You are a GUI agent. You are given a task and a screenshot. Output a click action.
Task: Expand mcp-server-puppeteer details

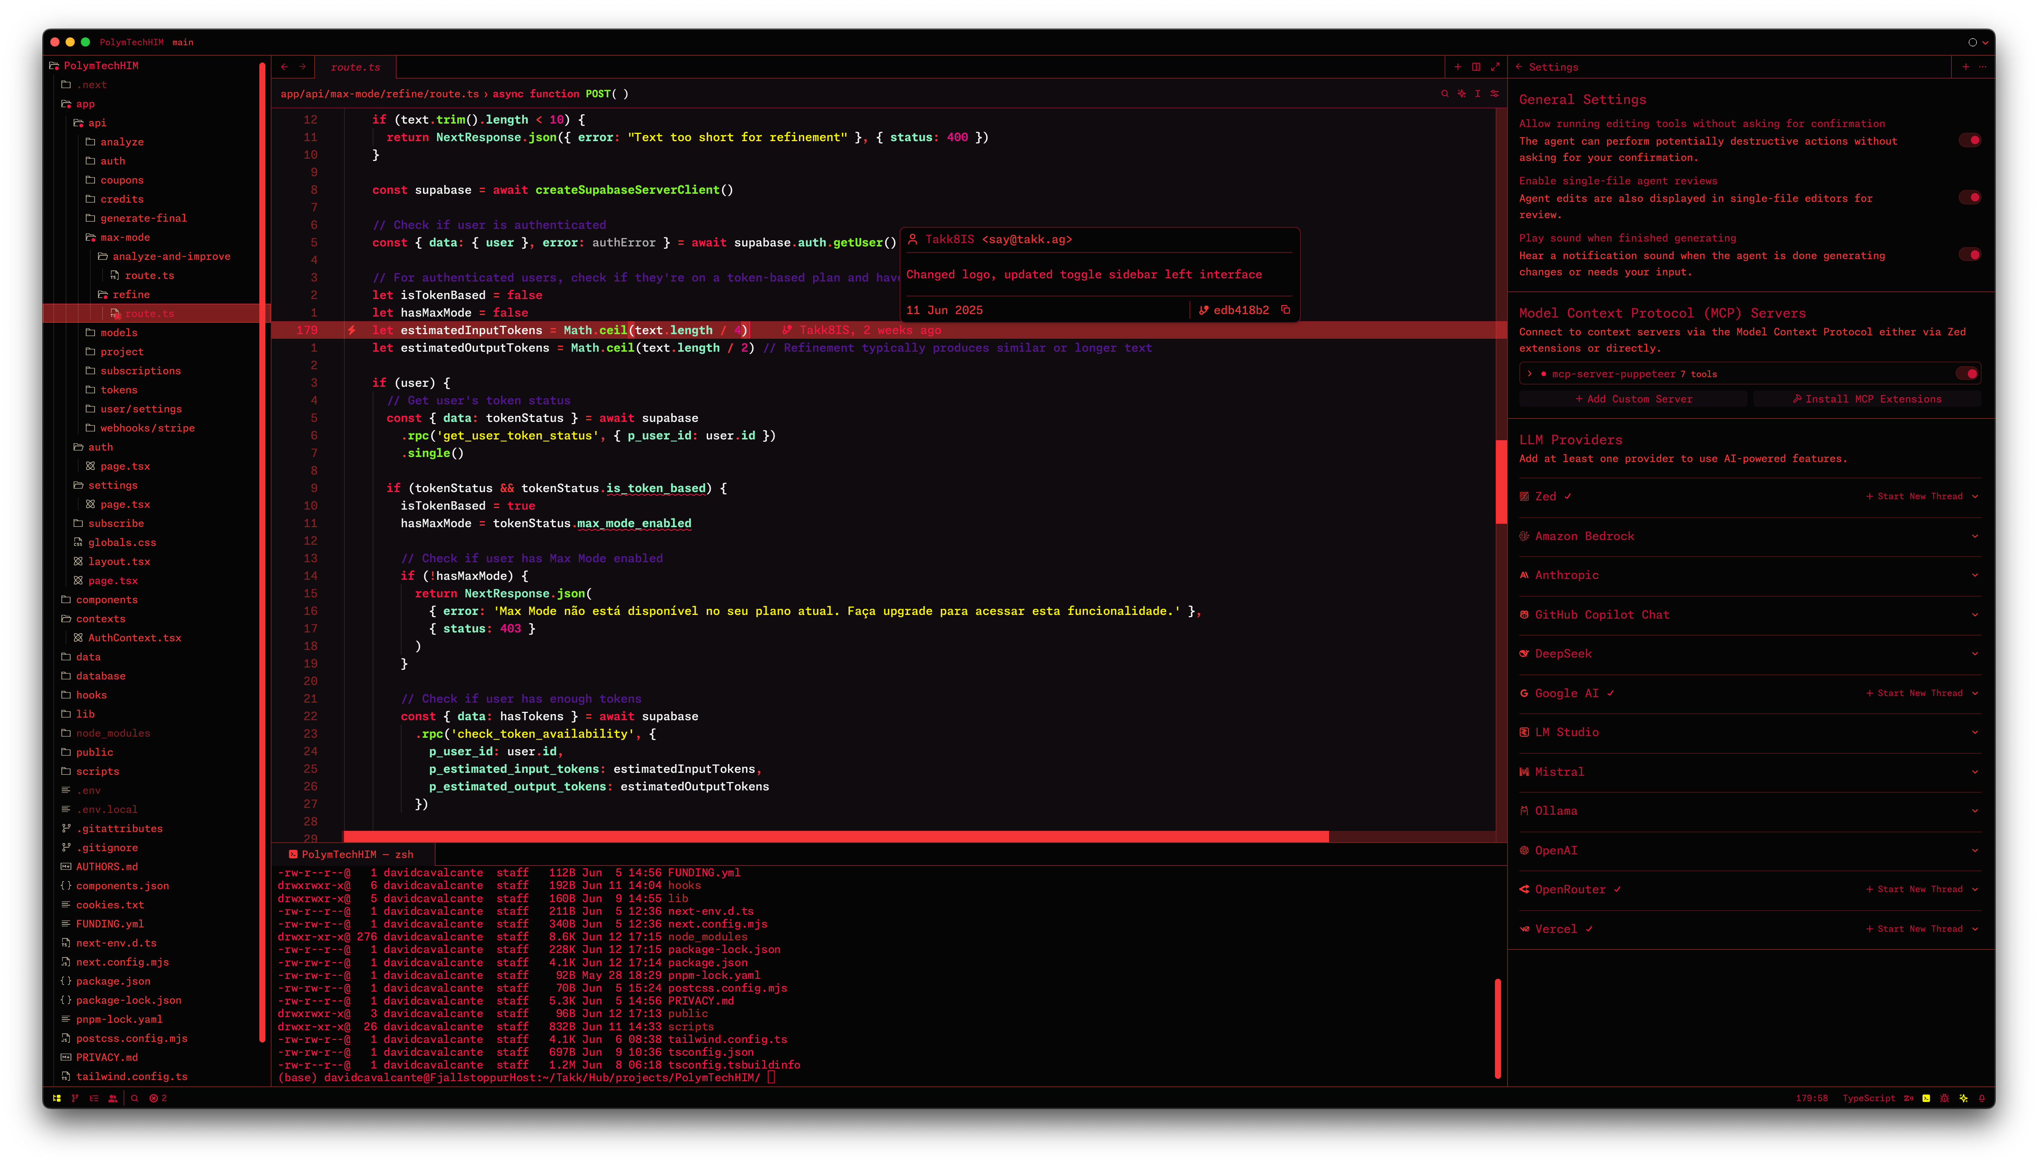click(x=1529, y=374)
